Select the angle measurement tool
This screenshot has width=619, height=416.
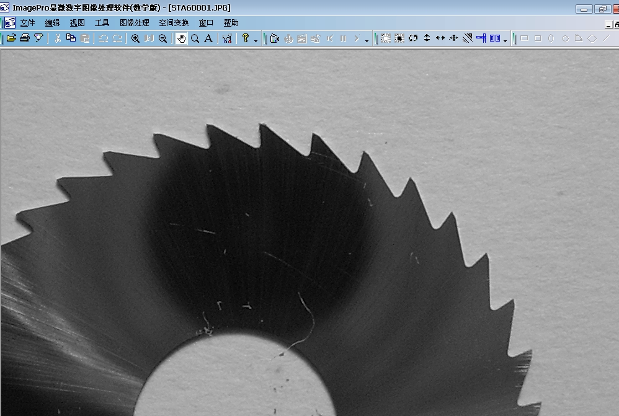point(579,38)
